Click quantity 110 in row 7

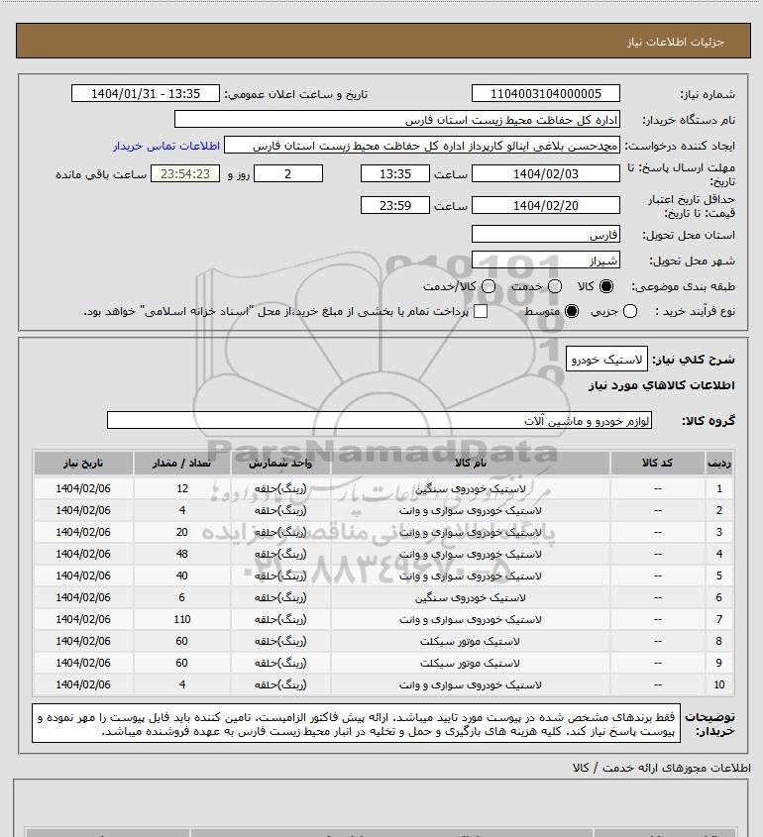point(181,619)
